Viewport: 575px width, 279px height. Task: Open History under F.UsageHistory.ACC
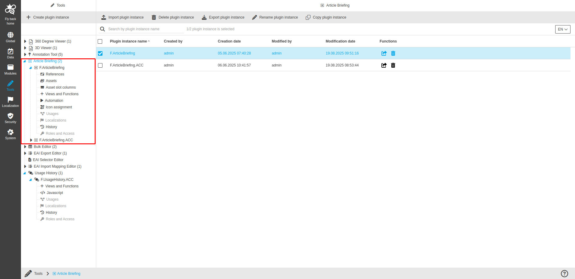point(51,213)
